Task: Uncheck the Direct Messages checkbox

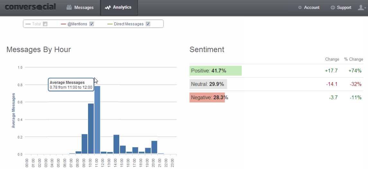Action: tap(148, 24)
